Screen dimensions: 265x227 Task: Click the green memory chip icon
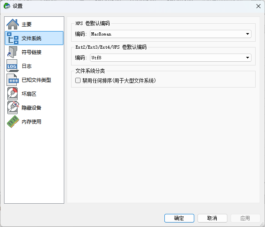(13, 121)
